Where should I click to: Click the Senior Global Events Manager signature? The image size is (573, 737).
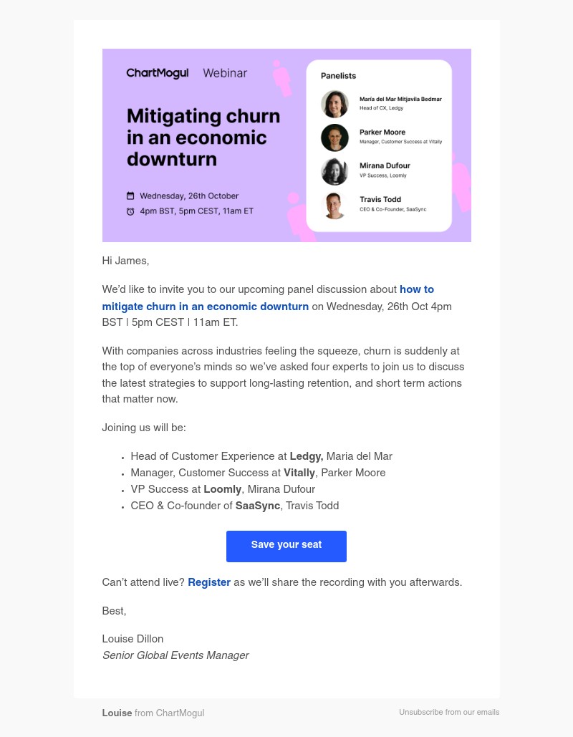pos(175,656)
